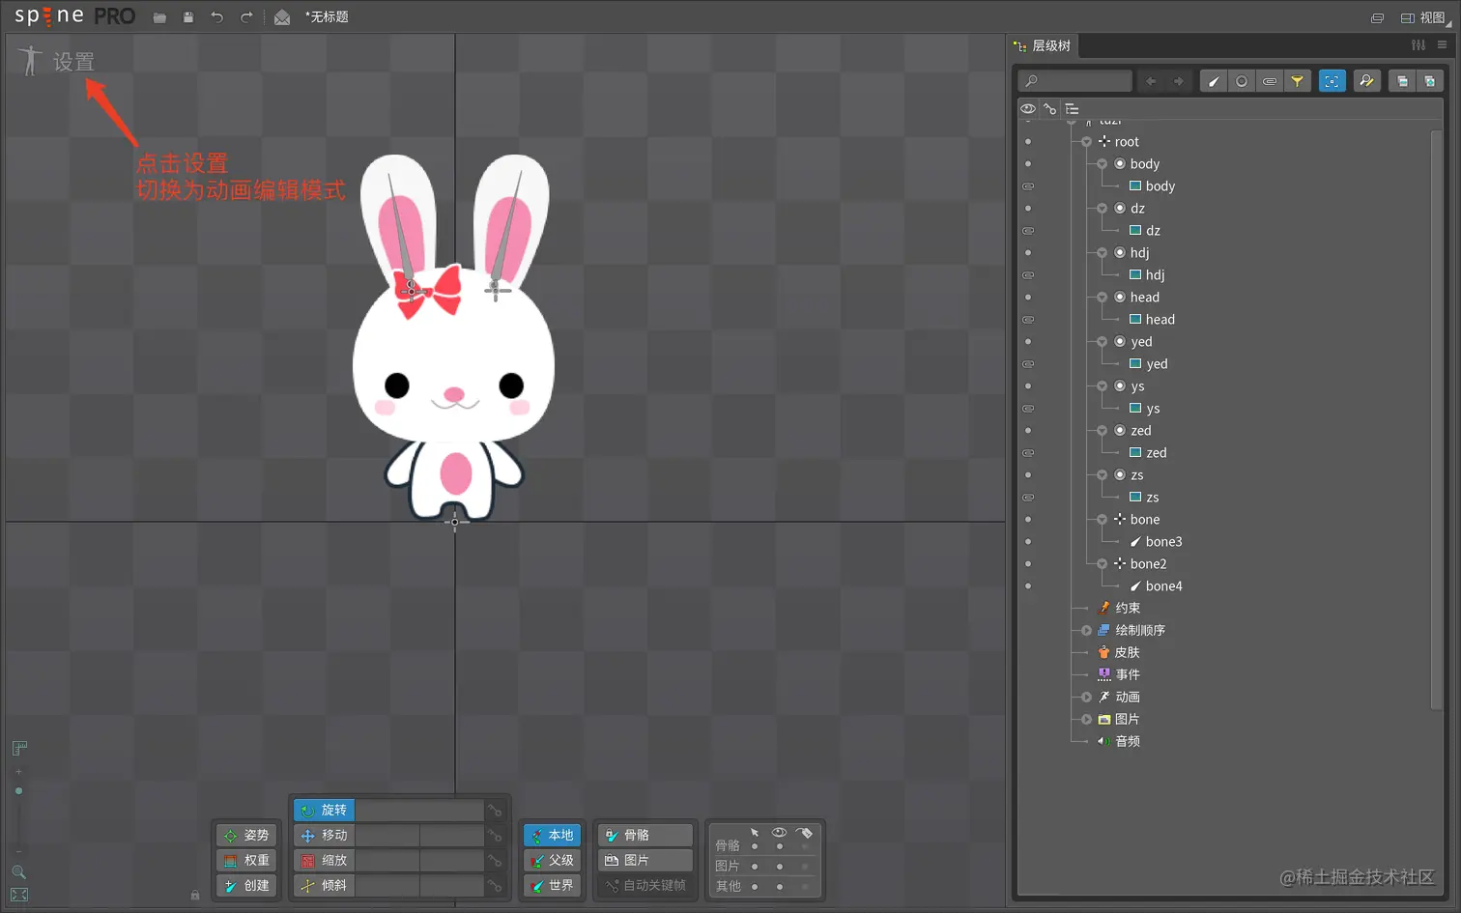Select the 创建 tool button
The width and height of the screenshot is (1461, 913).
[x=247, y=885]
